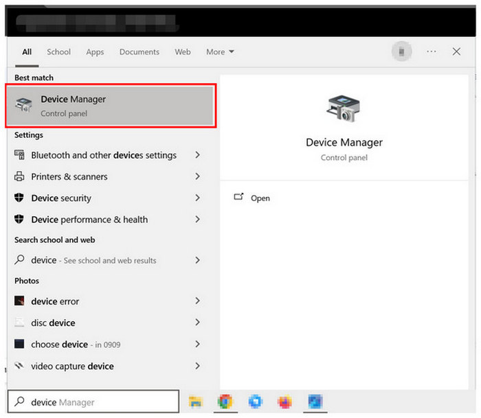The width and height of the screenshot is (481, 418).
Task: Expand arrow next to Printers & scanners
Action: pyautogui.click(x=197, y=176)
